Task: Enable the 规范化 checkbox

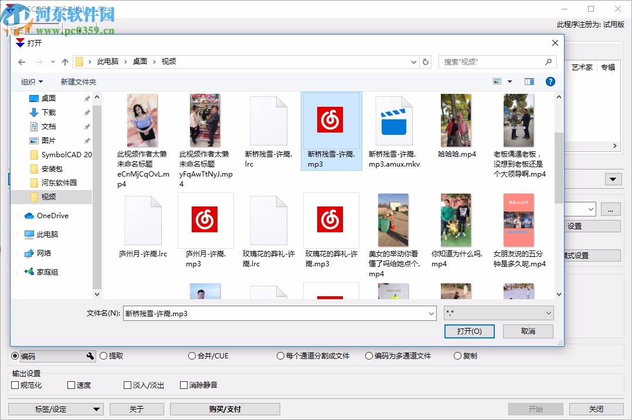Action: [x=13, y=385]
